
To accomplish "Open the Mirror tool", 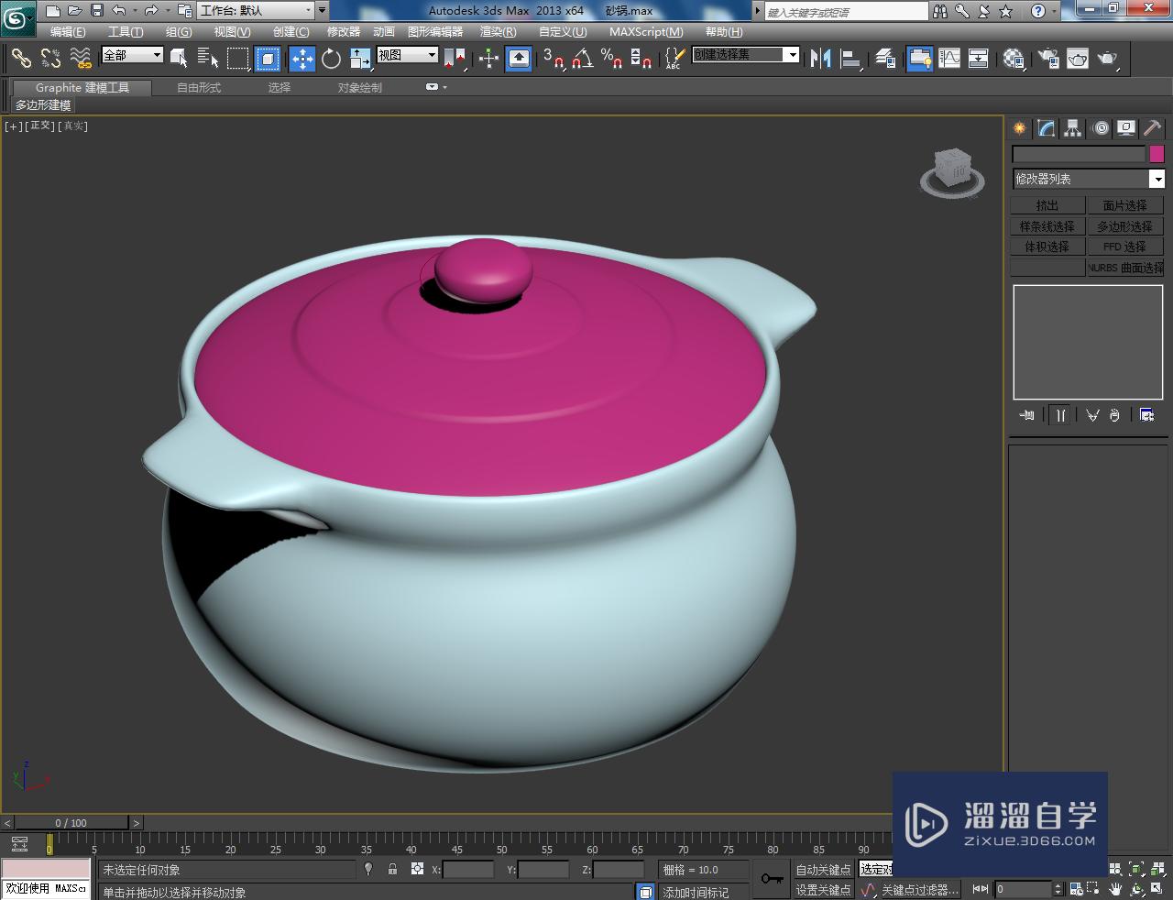I will click(820, 59).
